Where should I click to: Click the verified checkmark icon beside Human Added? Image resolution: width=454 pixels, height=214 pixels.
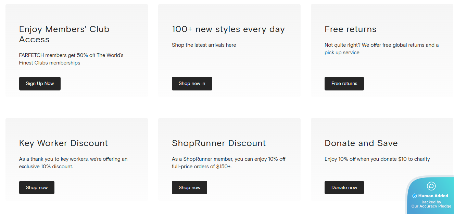click(414, 196)
